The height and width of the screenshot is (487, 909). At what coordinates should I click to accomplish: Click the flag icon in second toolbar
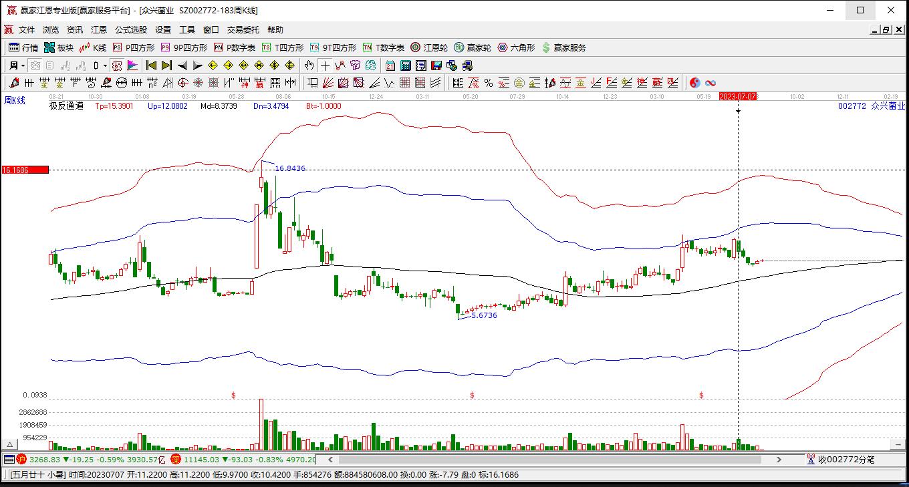point(132,65)
